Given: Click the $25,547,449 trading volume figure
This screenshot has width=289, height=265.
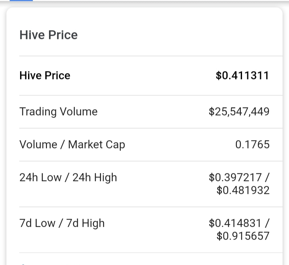Looking at the screenshot, I should 239,111.
